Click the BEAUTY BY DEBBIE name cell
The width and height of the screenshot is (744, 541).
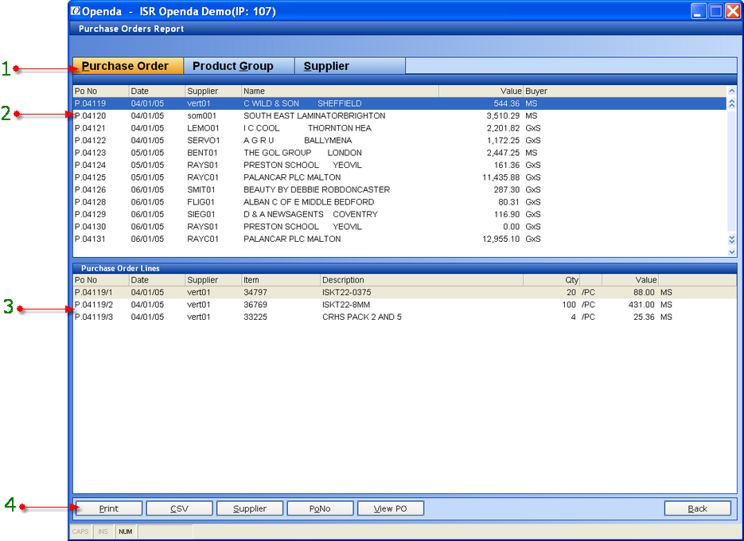pyautogui.click(x=317, y=190)
